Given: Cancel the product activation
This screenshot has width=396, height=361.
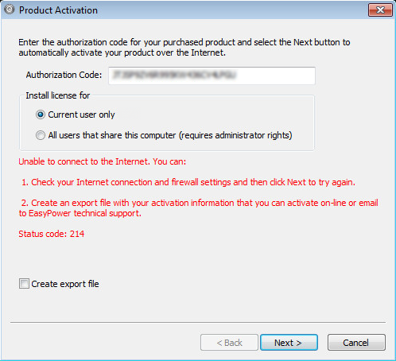Looking at the screenshot, I should pos(356,343).
